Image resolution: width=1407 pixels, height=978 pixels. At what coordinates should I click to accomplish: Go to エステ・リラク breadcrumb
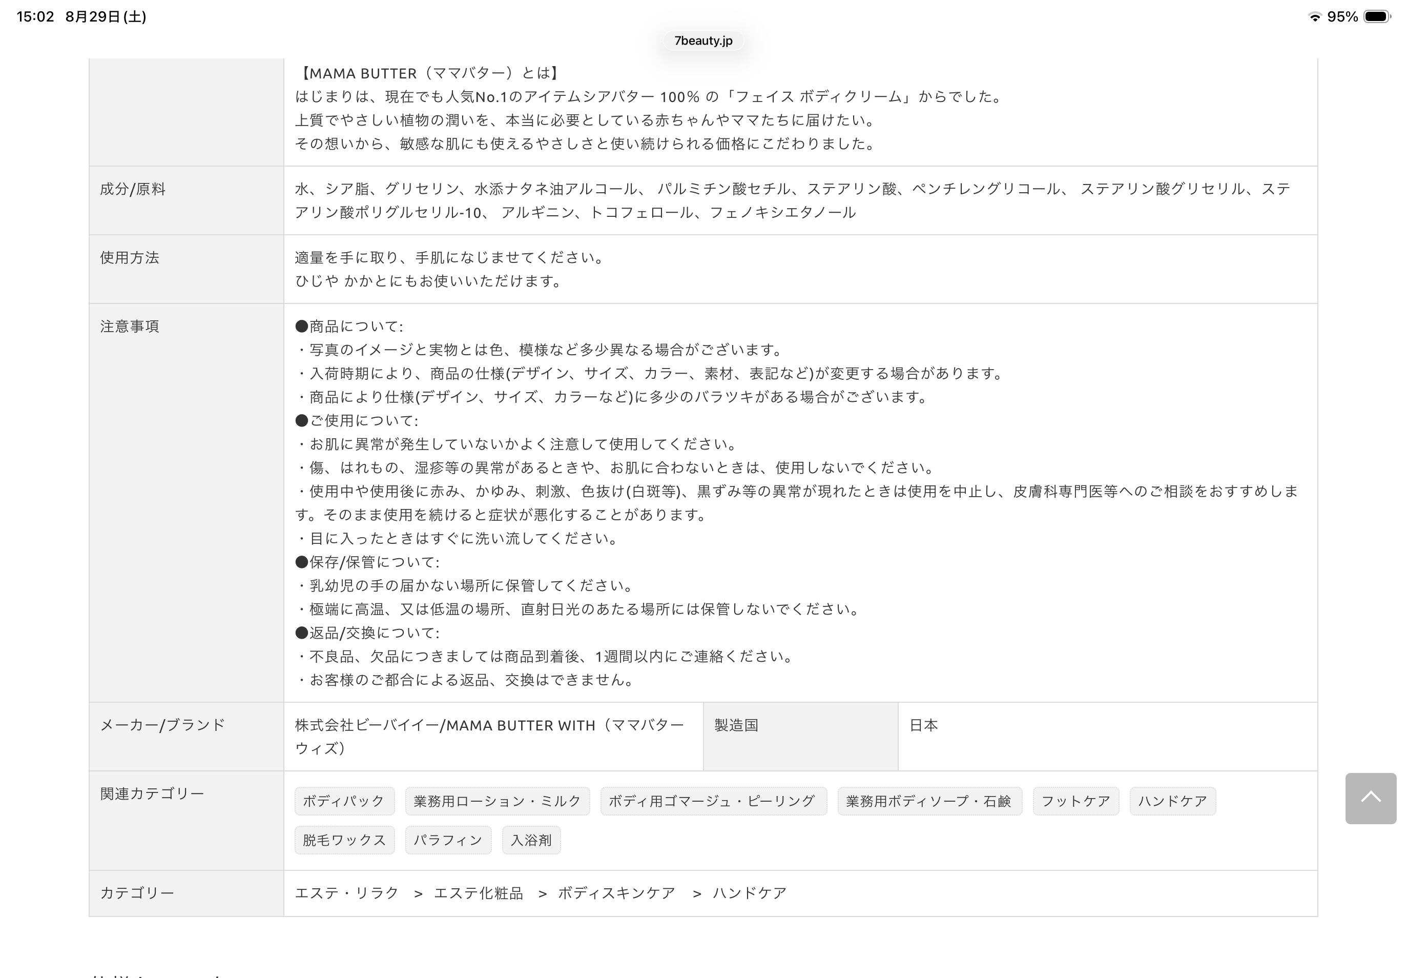[347, 893]
